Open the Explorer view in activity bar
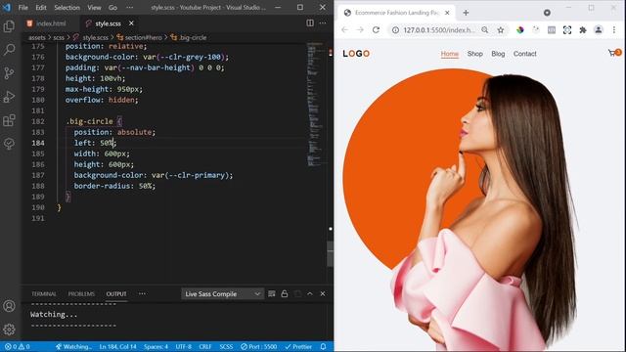Image resolution: width=626 pixels, height=352 pixels. tap(9, 26)
